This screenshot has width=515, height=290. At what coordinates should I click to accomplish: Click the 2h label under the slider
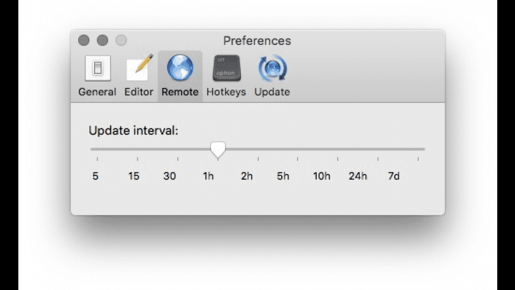pyautogui.click(x=247, y=176)
